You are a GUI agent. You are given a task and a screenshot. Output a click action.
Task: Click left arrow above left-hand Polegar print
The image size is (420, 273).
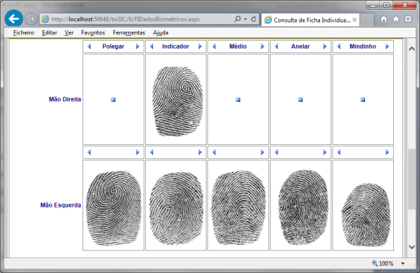pyautogui.click(x=89, y=153)
